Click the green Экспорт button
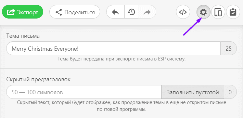 23,12
